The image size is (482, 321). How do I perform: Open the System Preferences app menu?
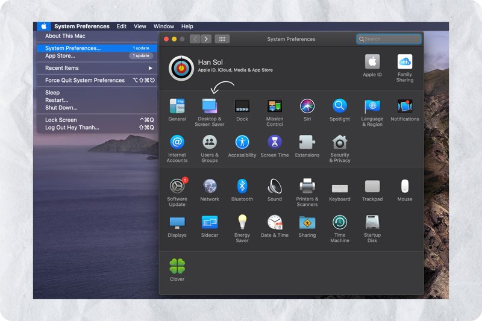tap(82, 26)
